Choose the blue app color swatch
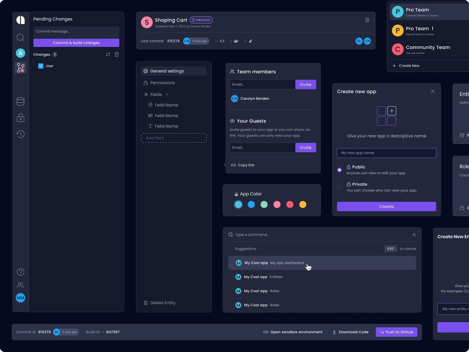This screenshot has height=352, width=469. 251,204
